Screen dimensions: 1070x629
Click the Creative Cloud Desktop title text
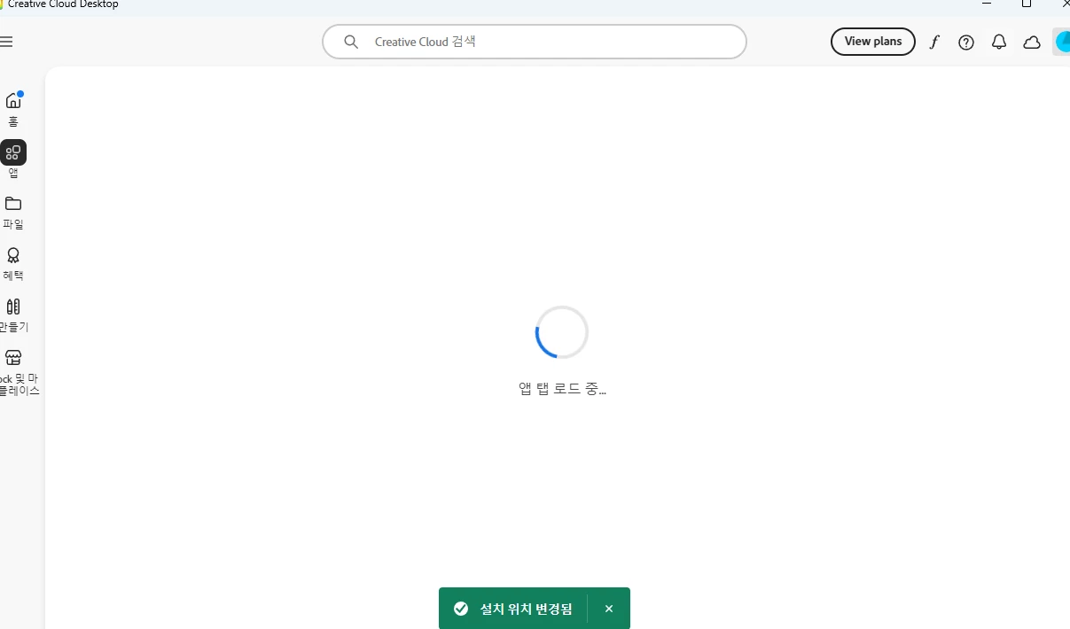(63, 4)
